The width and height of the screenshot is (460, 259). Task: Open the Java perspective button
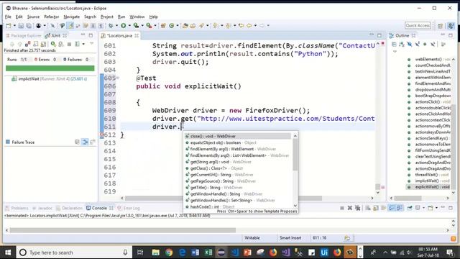451,26
